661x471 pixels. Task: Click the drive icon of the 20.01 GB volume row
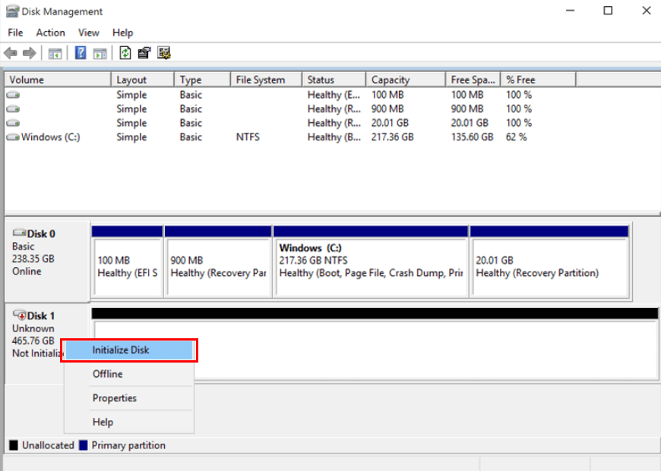point(13,123)
